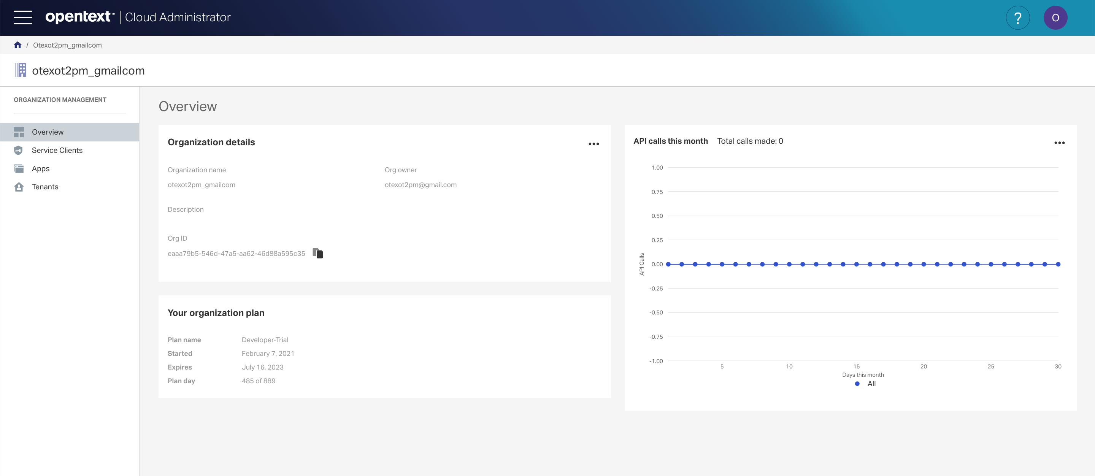This screenshot has height=476, width=1095.
Task: Click the blue 'All' legend dot
Action: pyautogui.click(x=857, y=384)
